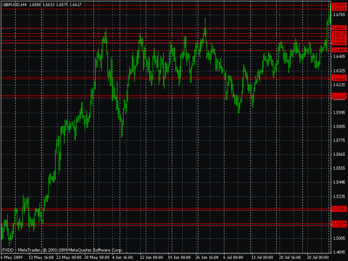Click the 28 Jul 00:00 time label
Image resolution: width=348 pixels, height=261 pixels.
(318, 258)
